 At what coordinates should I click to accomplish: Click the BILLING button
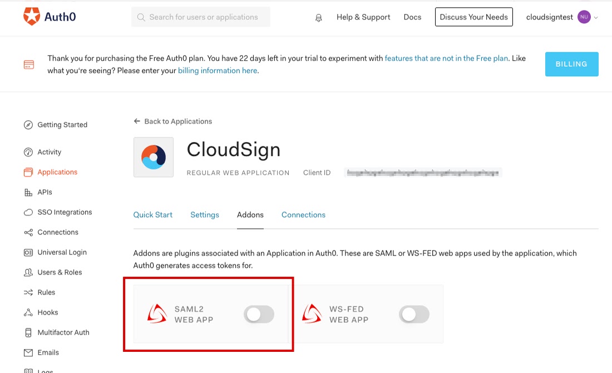(x=571, y=64)
